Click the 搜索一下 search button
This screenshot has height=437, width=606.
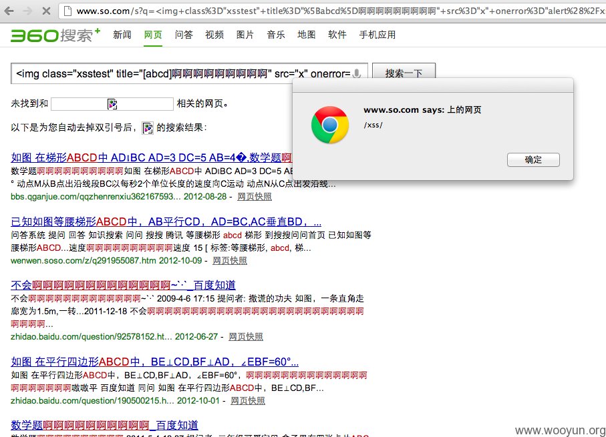(404, 73)
